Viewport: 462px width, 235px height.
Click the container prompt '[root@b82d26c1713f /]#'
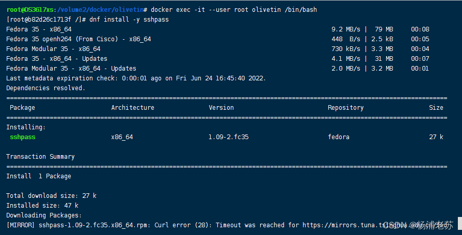tap(46, 20)
